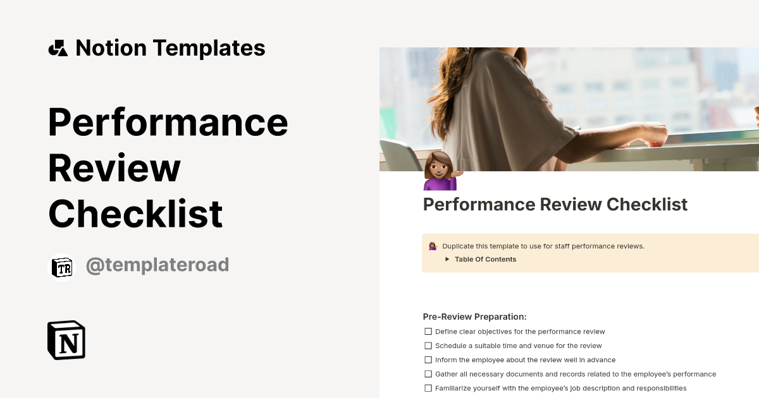
Task: Click the "Notion Templates" header text
Action: click(x=171, y=47)
